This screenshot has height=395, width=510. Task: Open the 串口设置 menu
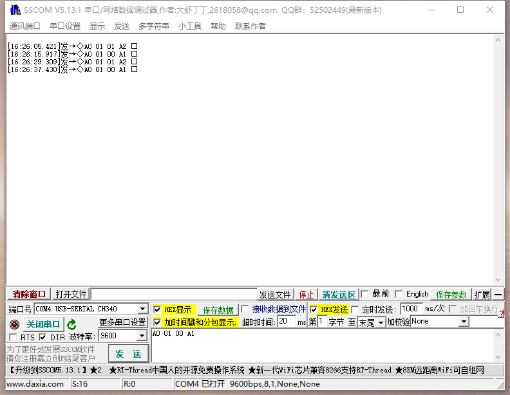[65, 26]
